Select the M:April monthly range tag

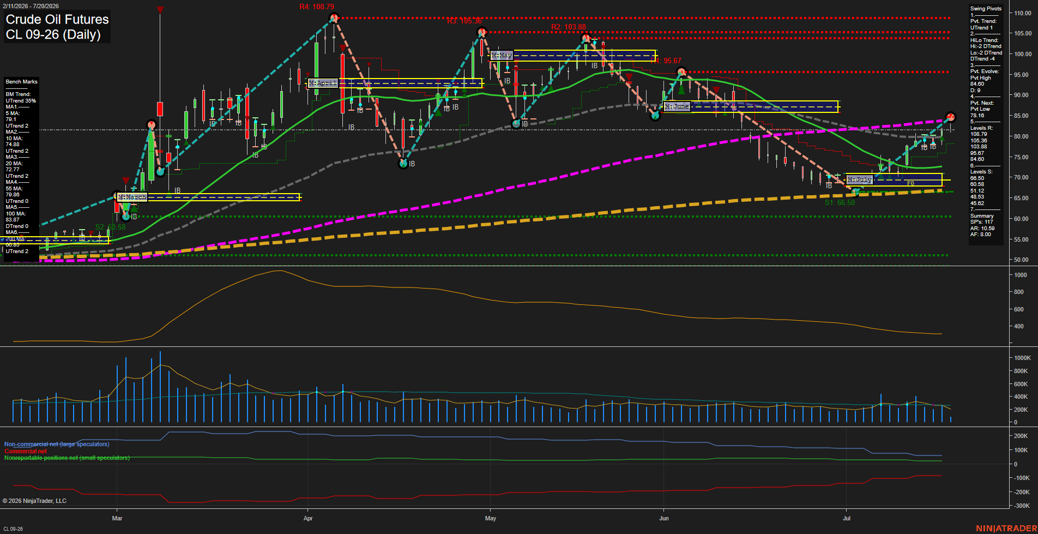coord(323,83)
